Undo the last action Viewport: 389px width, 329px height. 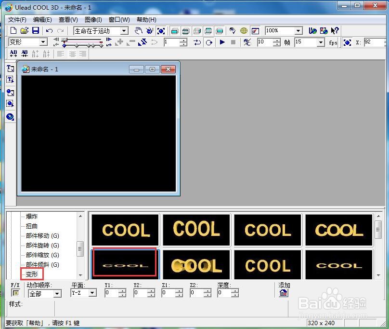coord(49,31)
